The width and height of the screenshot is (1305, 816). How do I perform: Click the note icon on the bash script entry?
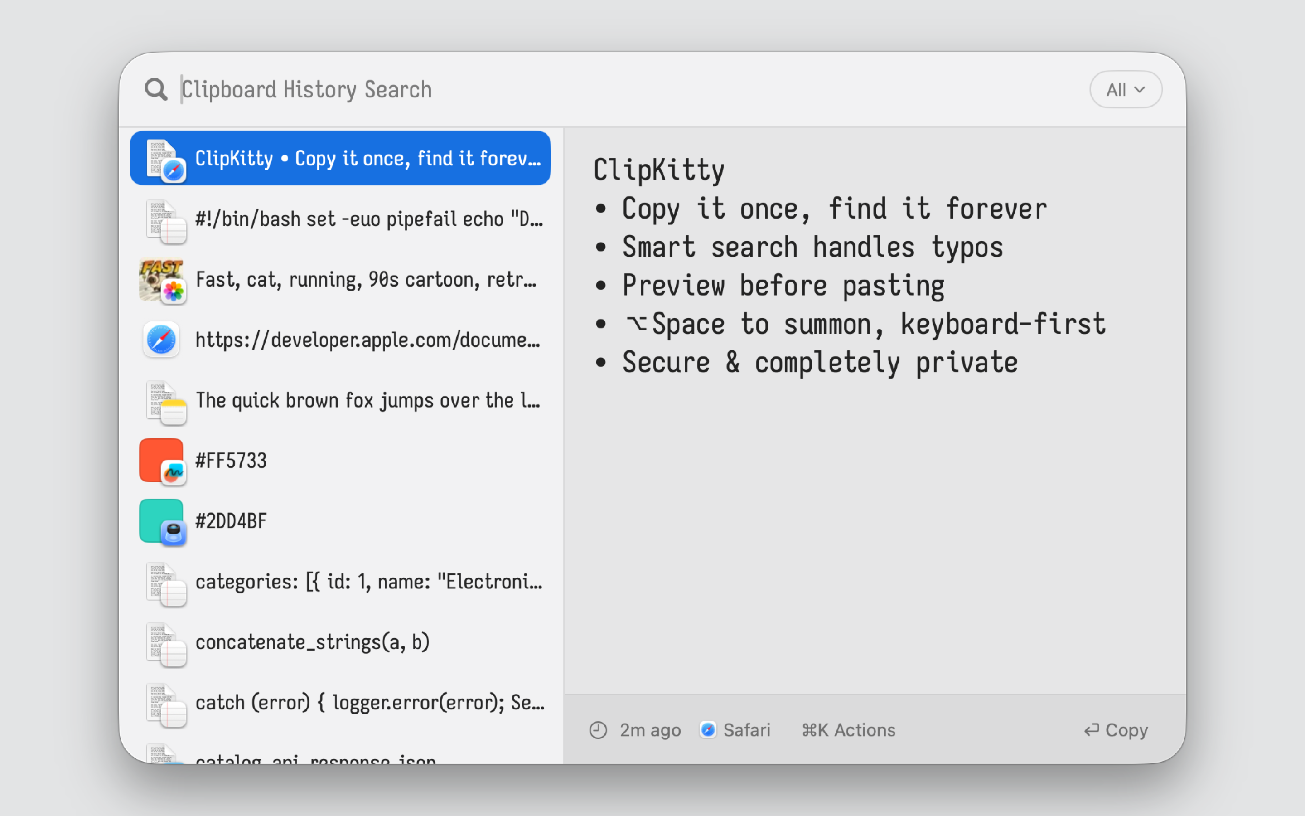pos(174,230)
